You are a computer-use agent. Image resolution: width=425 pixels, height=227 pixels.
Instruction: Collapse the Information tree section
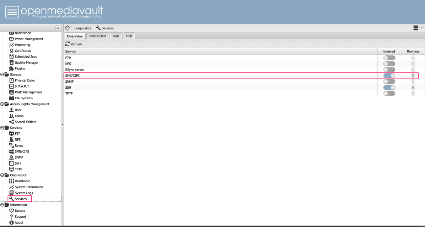(x=2, y=205)
